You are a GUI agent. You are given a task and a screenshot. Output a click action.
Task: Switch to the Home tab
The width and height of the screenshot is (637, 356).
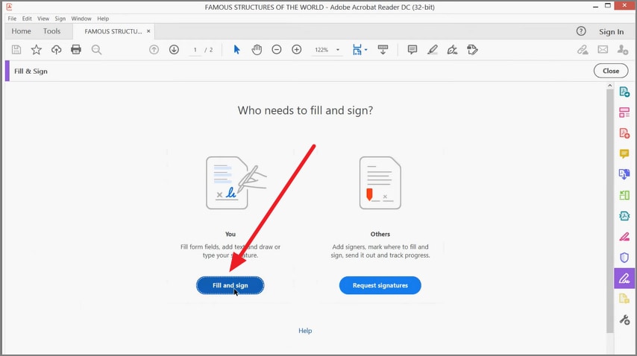21,31
